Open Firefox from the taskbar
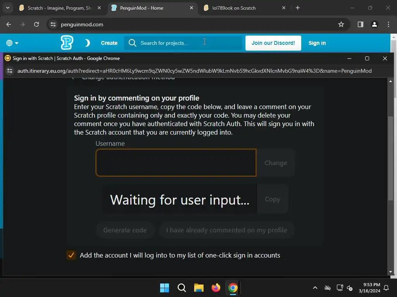 [x=216, y=288]
